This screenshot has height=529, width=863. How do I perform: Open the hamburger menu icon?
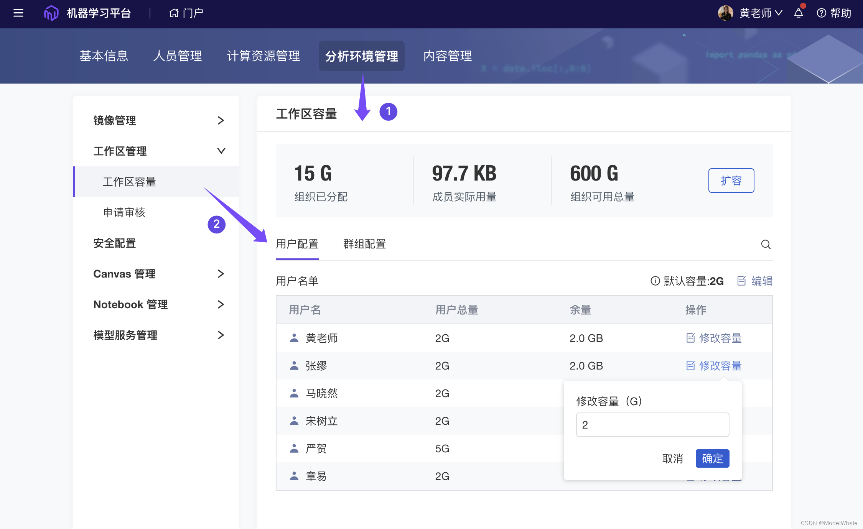click(x=18, y=13)
